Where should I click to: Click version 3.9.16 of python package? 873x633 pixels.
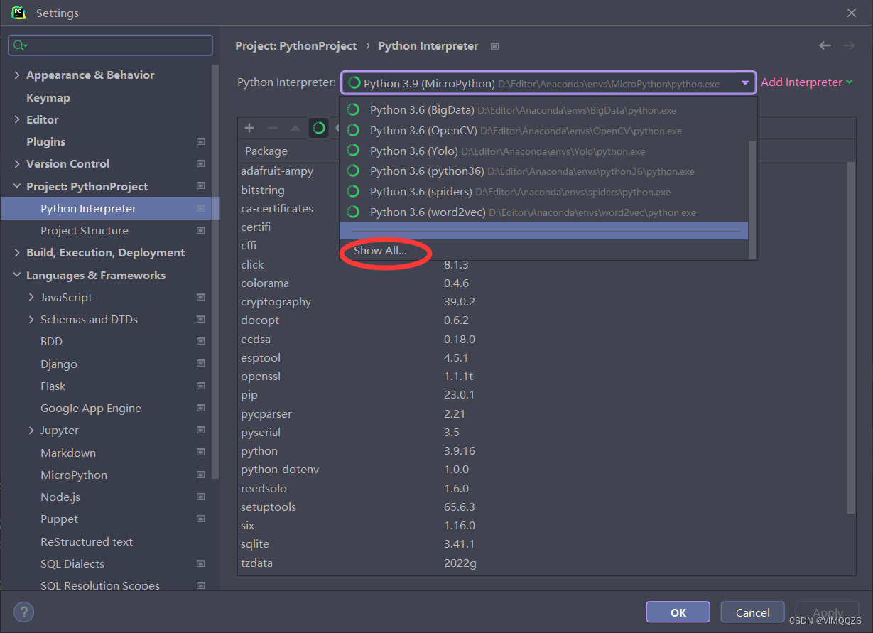pos(460,451)
